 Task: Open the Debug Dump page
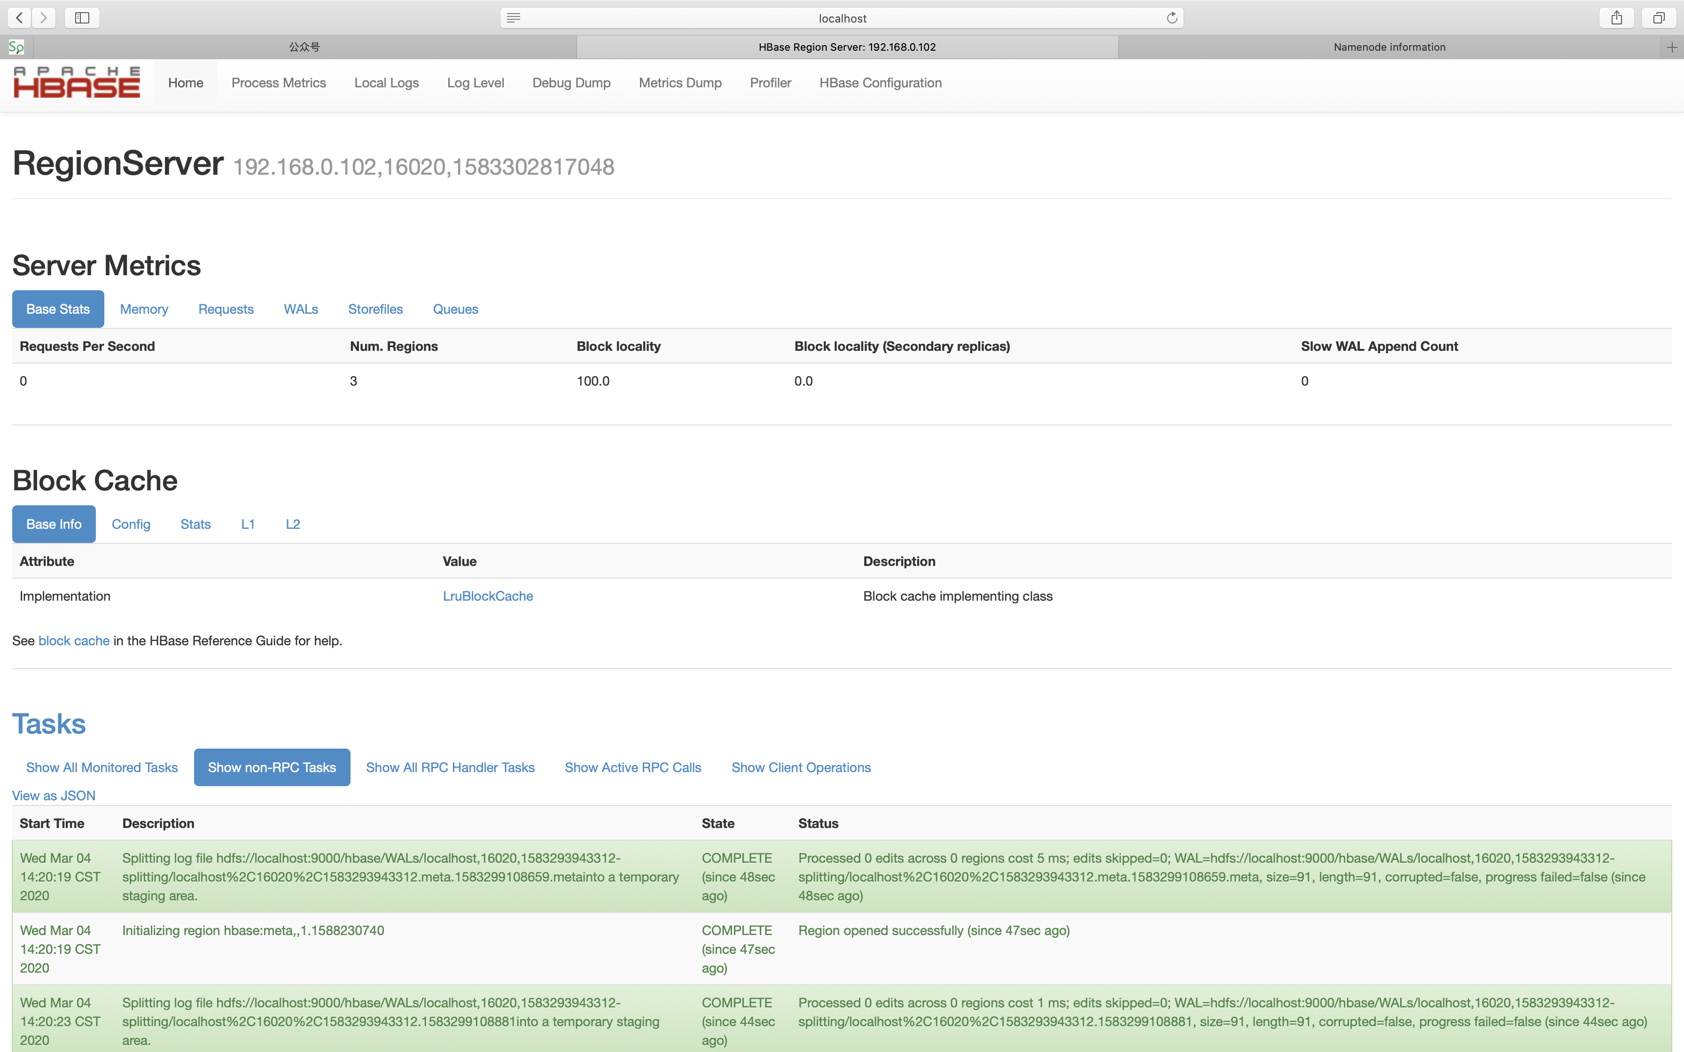[x=571, y=83]
